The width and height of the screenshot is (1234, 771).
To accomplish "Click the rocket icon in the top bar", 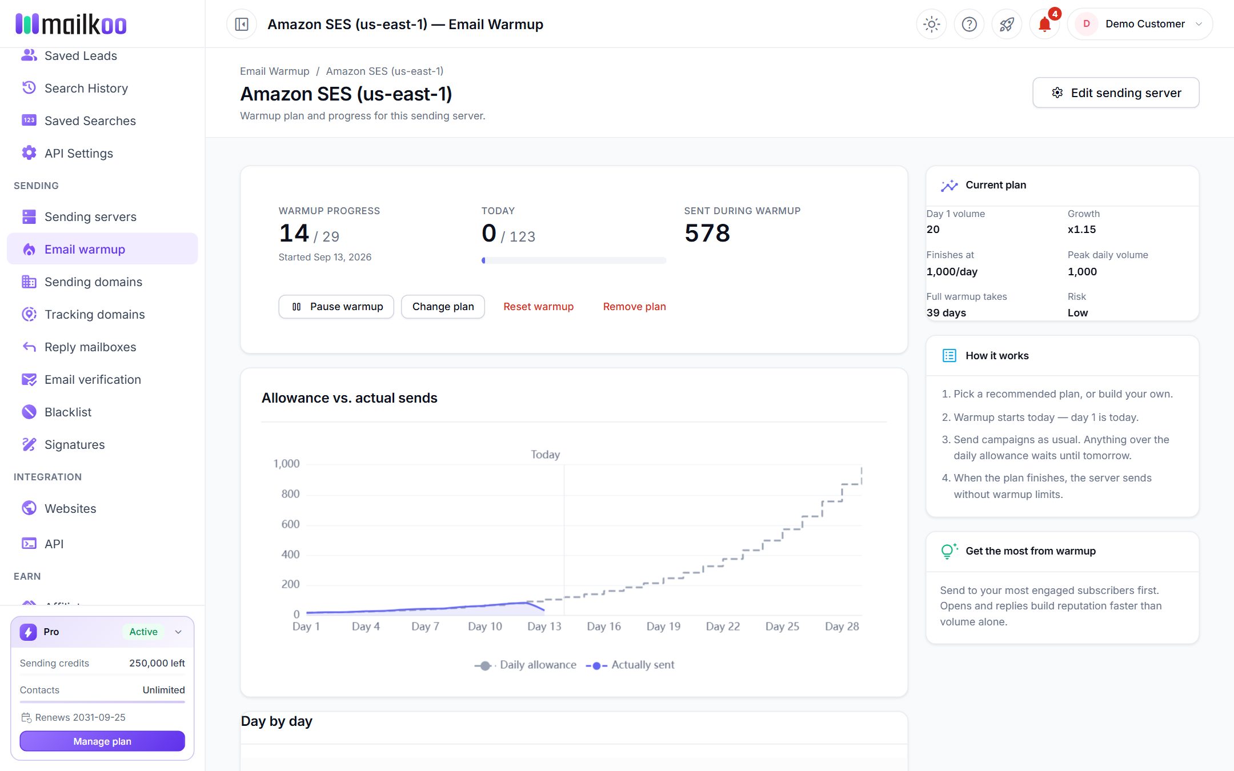I will (1007, 24).
